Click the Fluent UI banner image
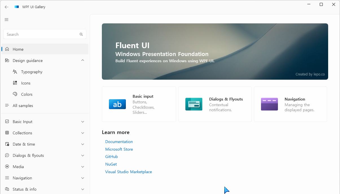Viewport: 340px width, 194px height. click(215, 52)
